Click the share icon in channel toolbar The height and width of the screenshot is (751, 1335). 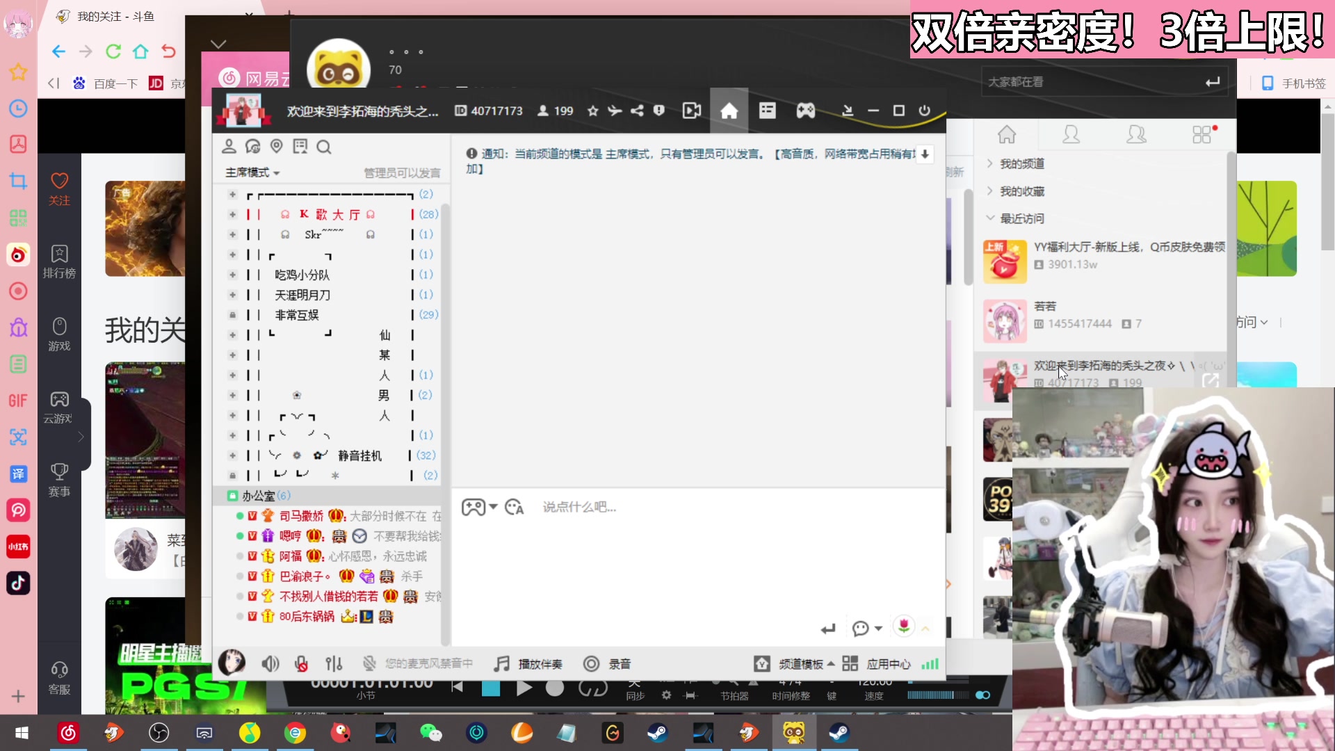[x=637, y=110]
